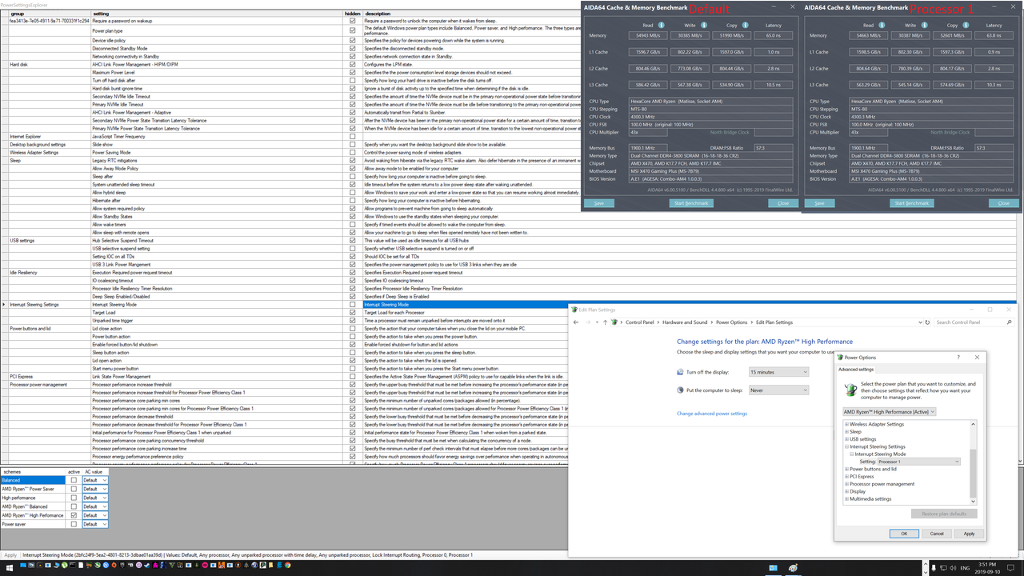Toggle hidden checkbox for Require a password on wakeup
Image resolution: width=1024 pixels, height=576 pixels.
353,20
